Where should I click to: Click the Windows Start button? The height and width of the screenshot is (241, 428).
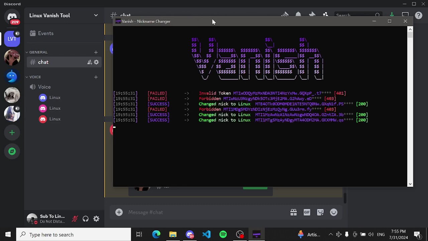8,235
